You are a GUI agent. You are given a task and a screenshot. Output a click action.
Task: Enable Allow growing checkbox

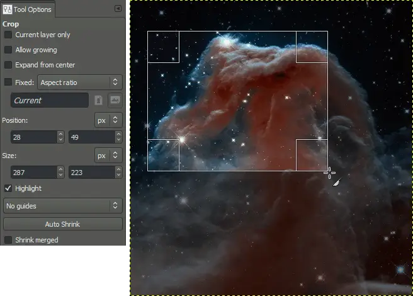[x=8, y=50]
